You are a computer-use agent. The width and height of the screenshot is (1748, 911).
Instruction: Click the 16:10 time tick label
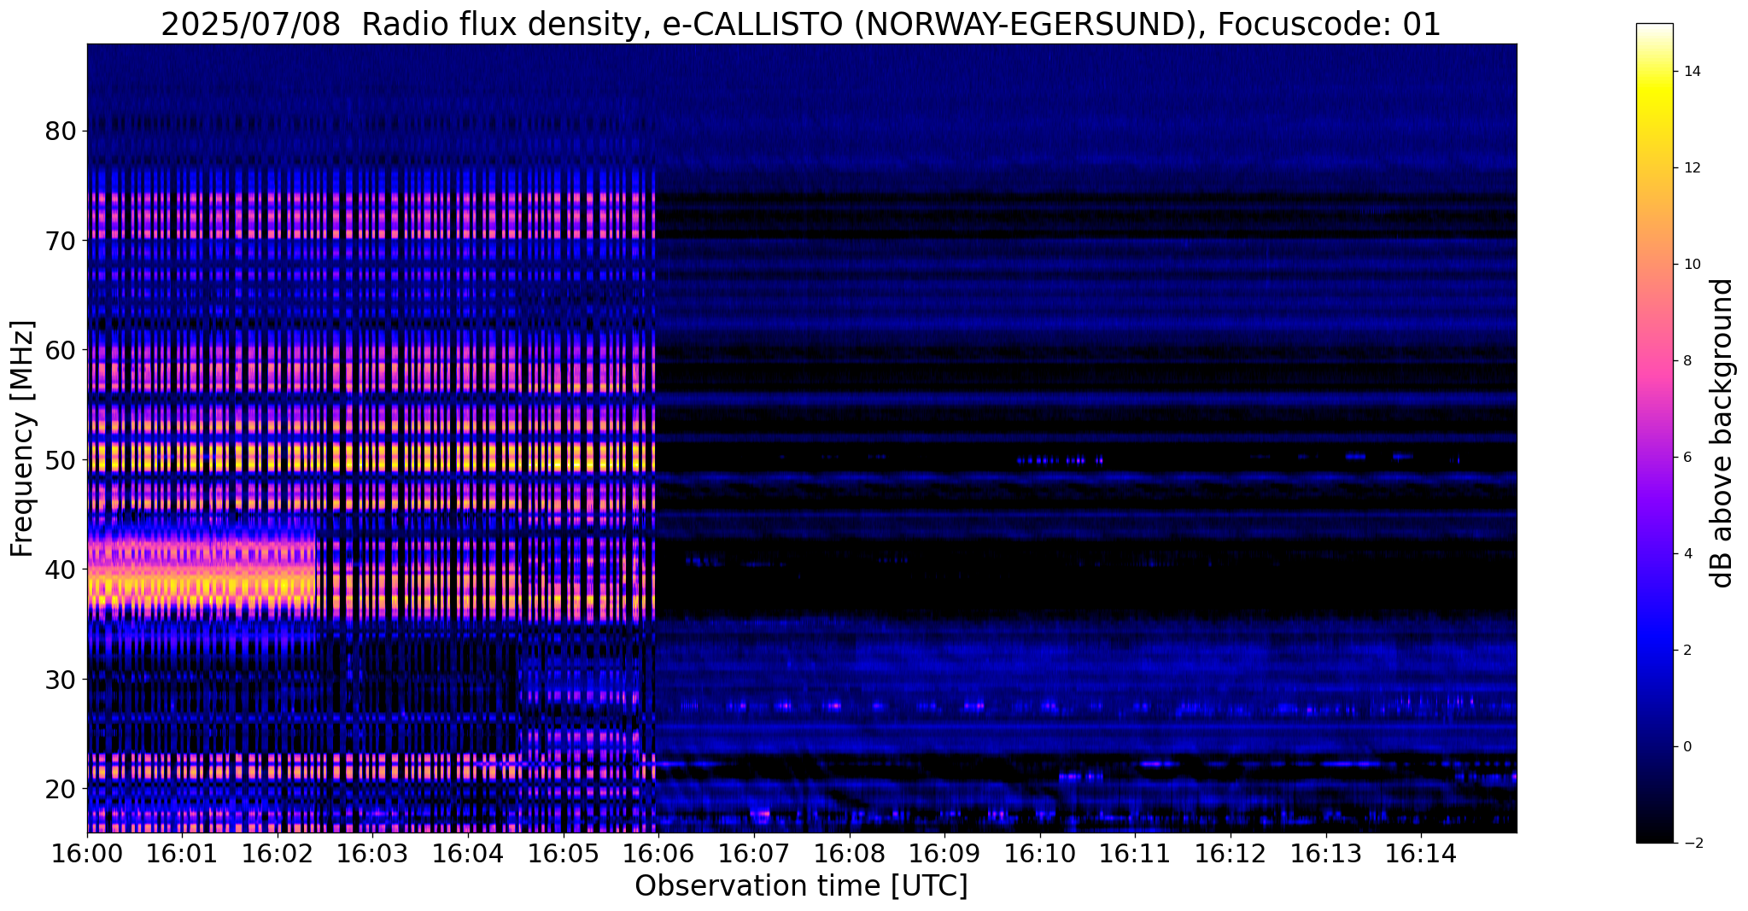[1040, 853]
